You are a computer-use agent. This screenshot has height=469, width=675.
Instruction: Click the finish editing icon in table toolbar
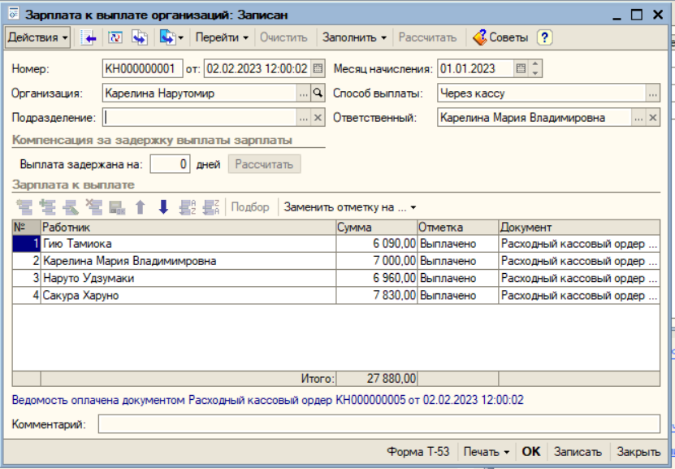pos(117,207)
